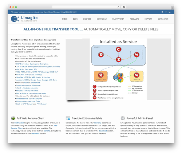Open the DOWNLOAD menu item
This screenshot has width=182, height=154.
pos(102,19)
